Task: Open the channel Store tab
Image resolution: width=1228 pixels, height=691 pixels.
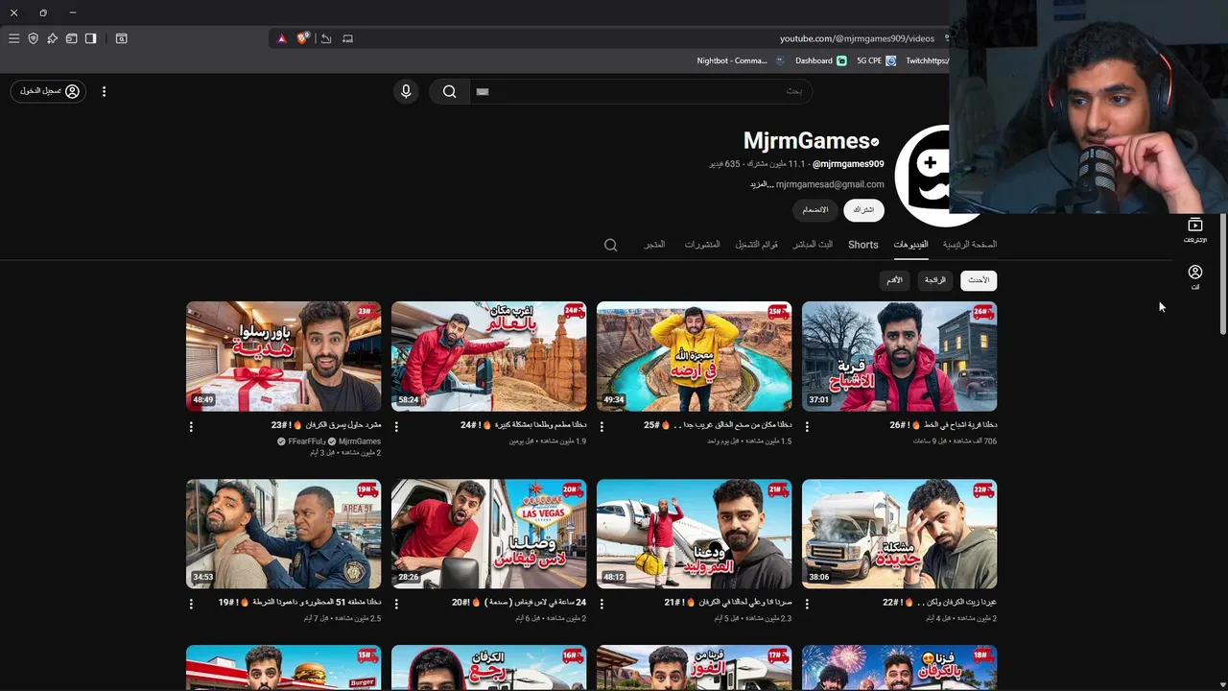Action: tap(654, 245)
